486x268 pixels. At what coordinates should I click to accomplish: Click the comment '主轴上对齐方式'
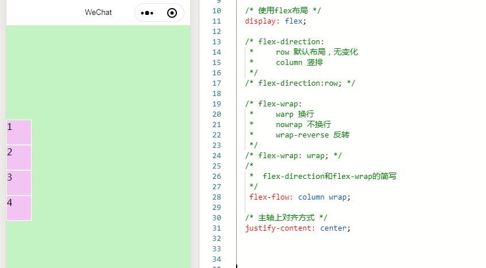point(286,218)
